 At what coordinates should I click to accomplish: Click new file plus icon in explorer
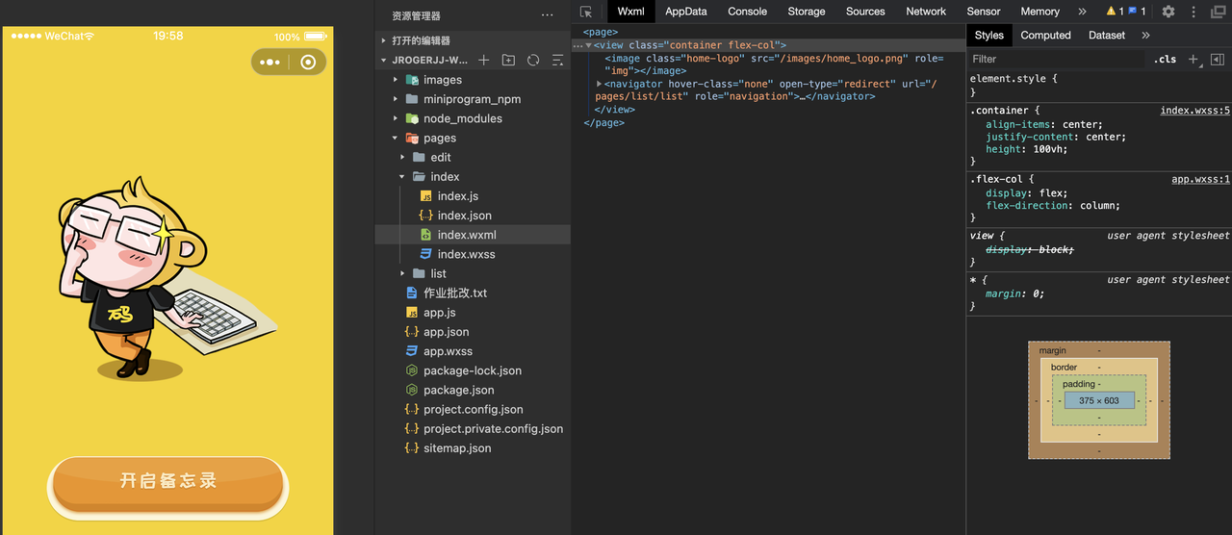tap(484, 60)
